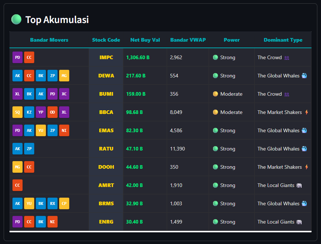321x244 pixels.
Task: Click the NI badge in the ENRG row
Action: pos(53,222)
